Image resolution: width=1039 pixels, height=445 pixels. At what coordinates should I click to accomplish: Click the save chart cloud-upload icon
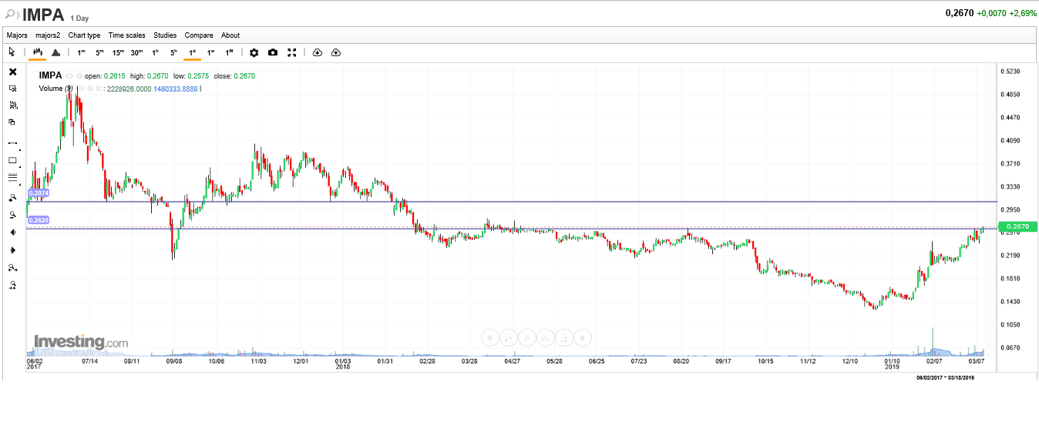tap(335, 52)
